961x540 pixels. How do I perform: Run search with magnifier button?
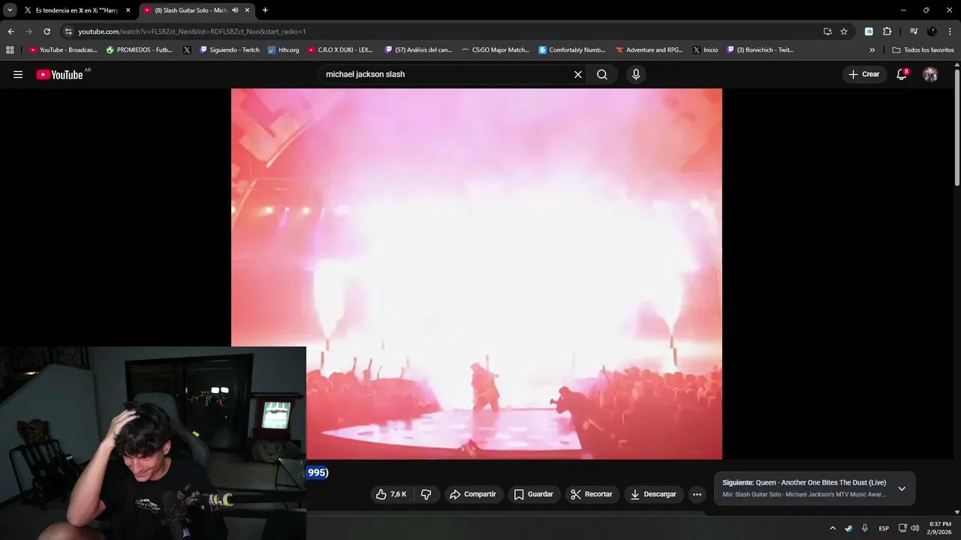click(x=602, y=74)
